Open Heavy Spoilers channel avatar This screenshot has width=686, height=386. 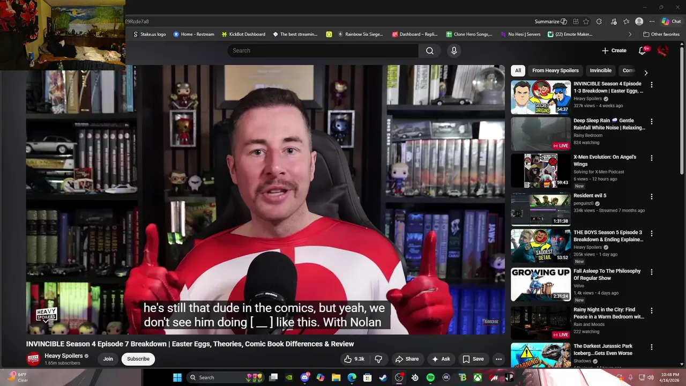point(33,359)
